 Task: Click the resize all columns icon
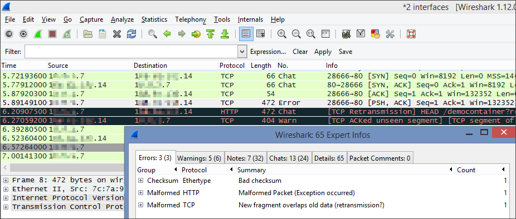pos(325,34)
